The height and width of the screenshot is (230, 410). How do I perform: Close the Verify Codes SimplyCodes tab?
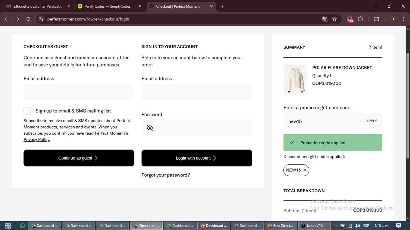click(140, 6)
